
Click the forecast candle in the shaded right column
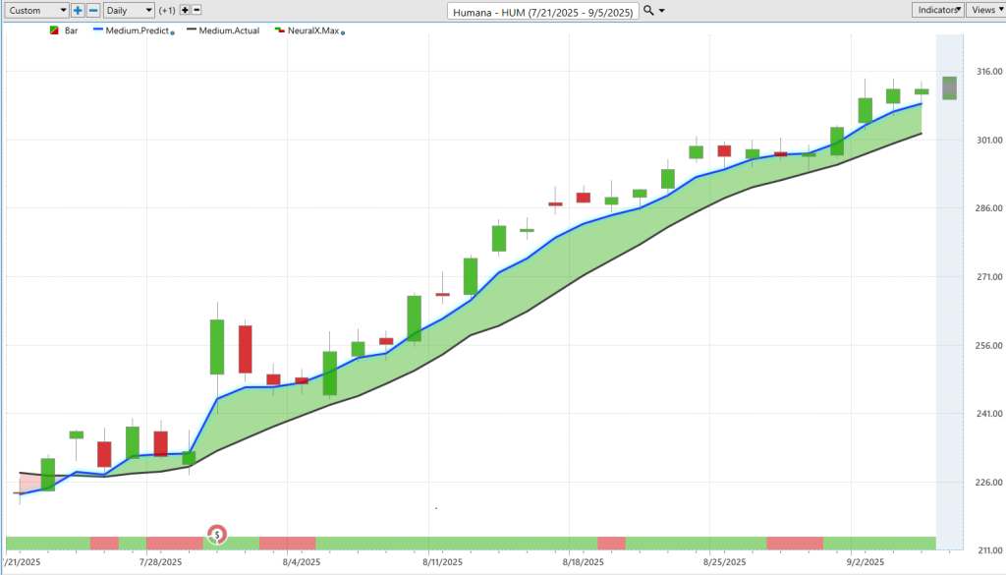[949, 87]
